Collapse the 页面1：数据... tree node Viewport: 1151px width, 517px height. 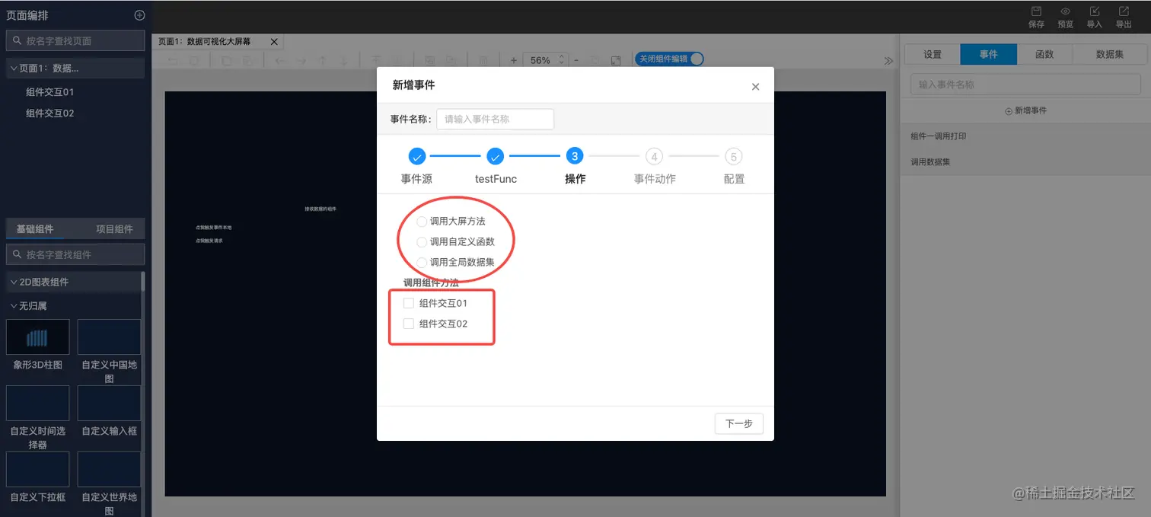[14, 68]
